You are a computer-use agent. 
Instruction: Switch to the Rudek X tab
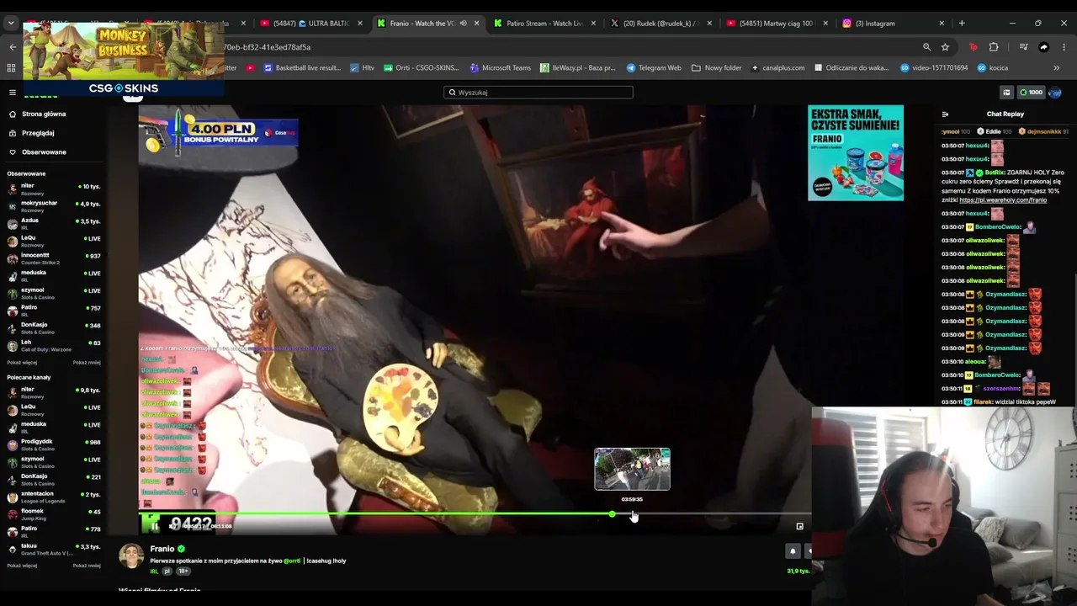661,24
